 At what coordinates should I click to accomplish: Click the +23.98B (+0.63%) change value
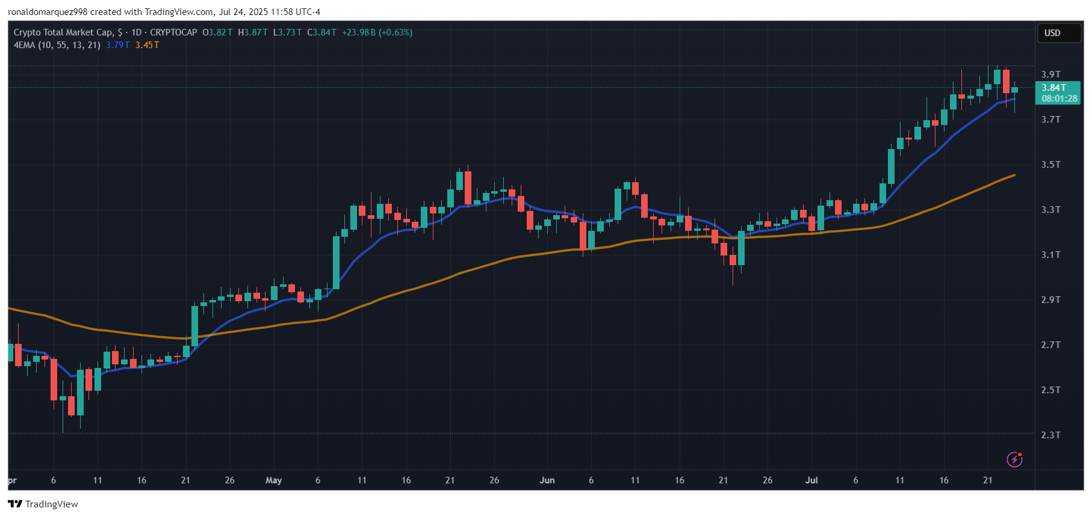click(377, 32)
